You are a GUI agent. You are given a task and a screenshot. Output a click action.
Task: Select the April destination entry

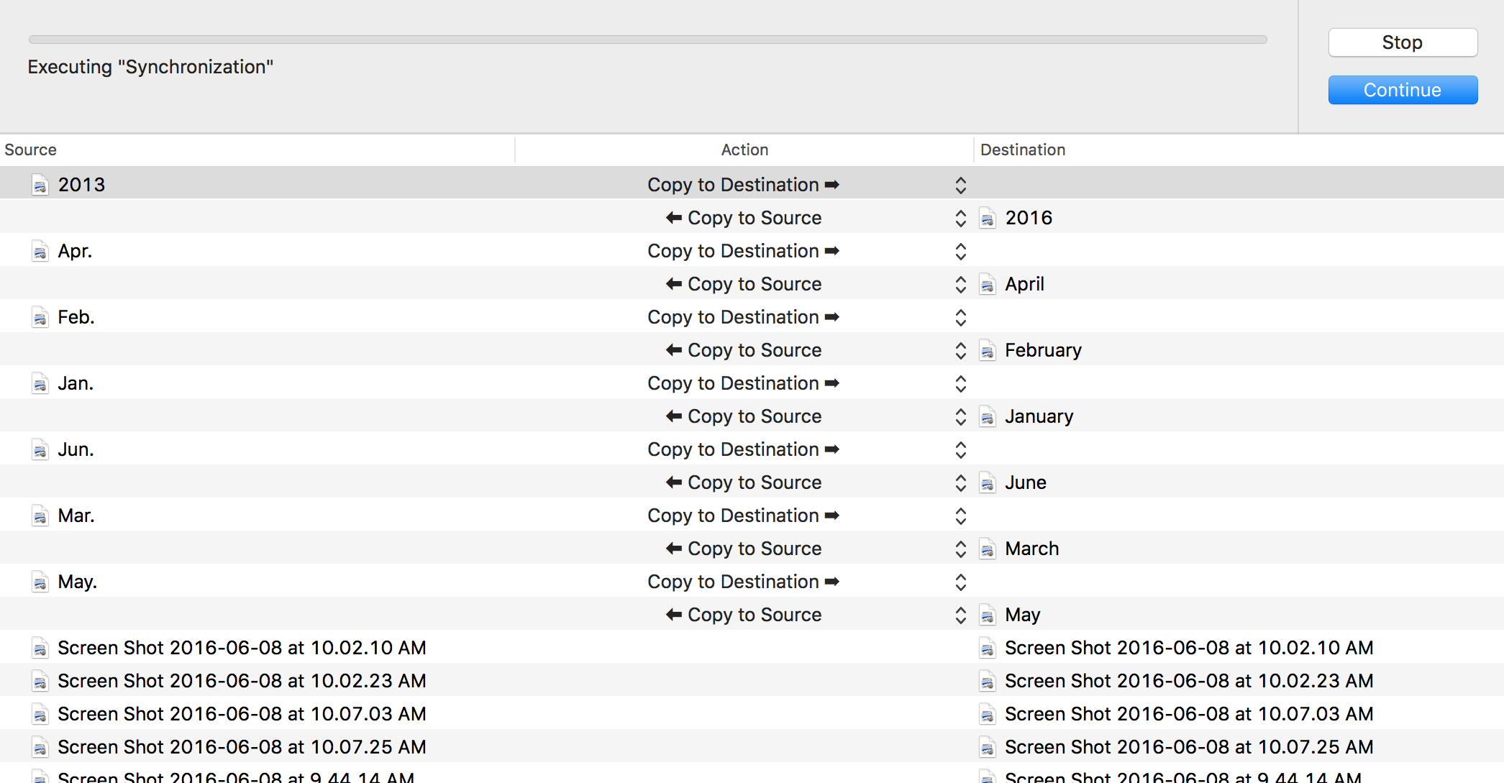pos(1024,284)
